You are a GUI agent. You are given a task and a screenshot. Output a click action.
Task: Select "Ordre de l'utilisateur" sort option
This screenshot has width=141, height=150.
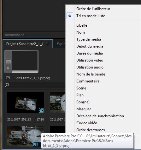tap(93, 9)
